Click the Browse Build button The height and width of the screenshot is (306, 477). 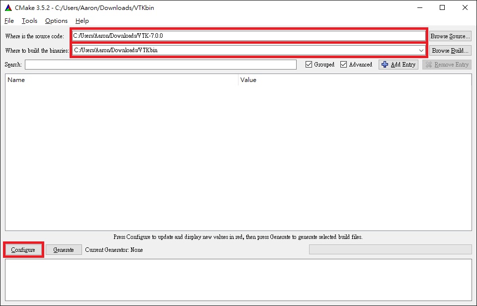coord(450,51)
